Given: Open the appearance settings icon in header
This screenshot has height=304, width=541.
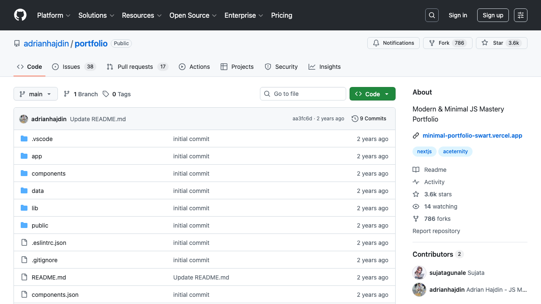Looking at the screenshot, I should [x=520, y=15].
